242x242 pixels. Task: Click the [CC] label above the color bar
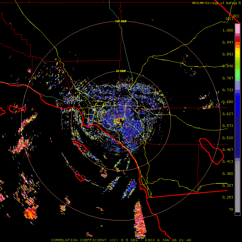pos(230,19)
